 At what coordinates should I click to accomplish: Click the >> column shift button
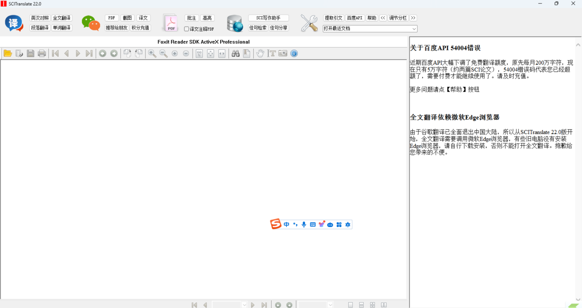413,18
